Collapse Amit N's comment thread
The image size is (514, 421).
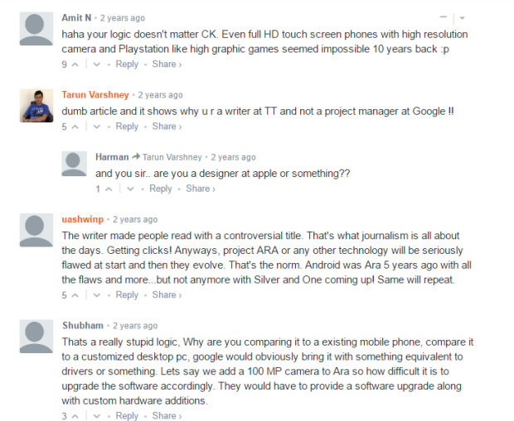[444, 17]
